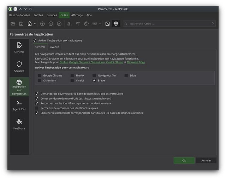This screenshot has width=226, height=179.
Task: Open Agent SSH settings category
Action: pyautogui.click(x=19, y=106)
